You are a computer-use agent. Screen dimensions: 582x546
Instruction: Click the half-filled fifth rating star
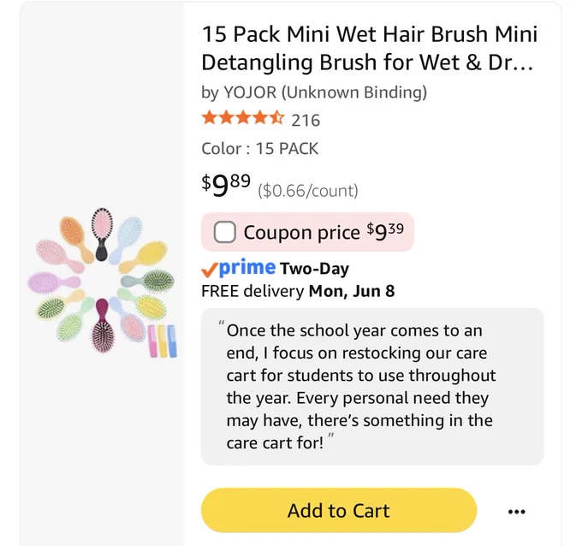click(x=277, y=117)
